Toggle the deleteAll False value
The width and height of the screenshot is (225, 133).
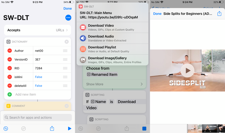(x=39, y=86)
